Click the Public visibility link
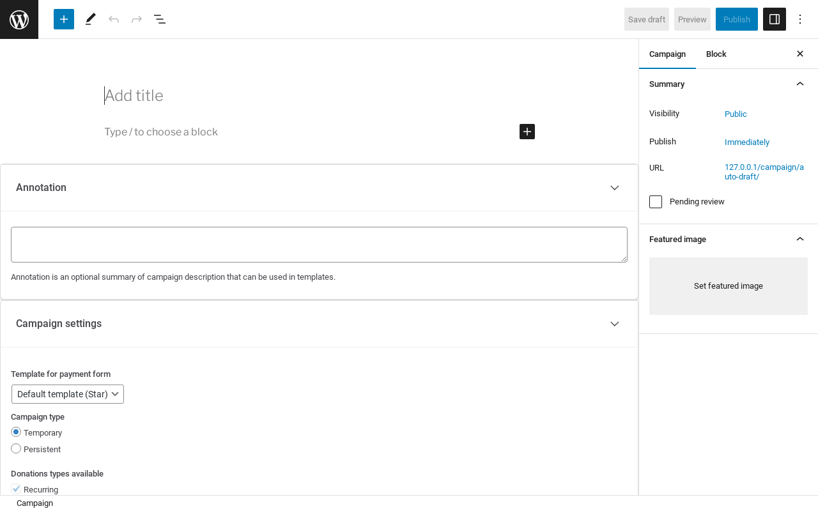The width and height of the screenshot is (818, 511). coord(736,114)
